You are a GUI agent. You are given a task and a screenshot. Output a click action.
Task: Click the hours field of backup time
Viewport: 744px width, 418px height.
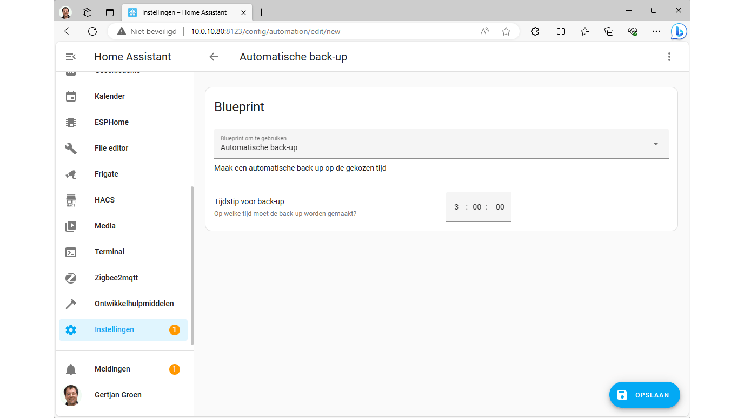(x=456, y=207)
